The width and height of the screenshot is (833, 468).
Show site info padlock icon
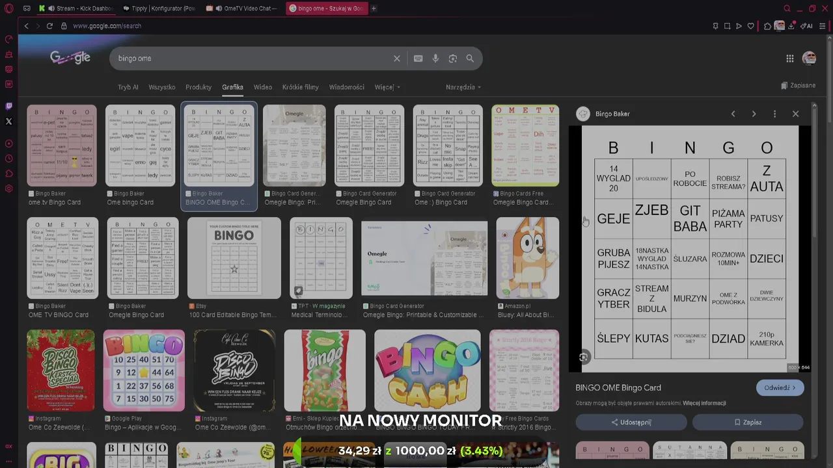(64, 26)
